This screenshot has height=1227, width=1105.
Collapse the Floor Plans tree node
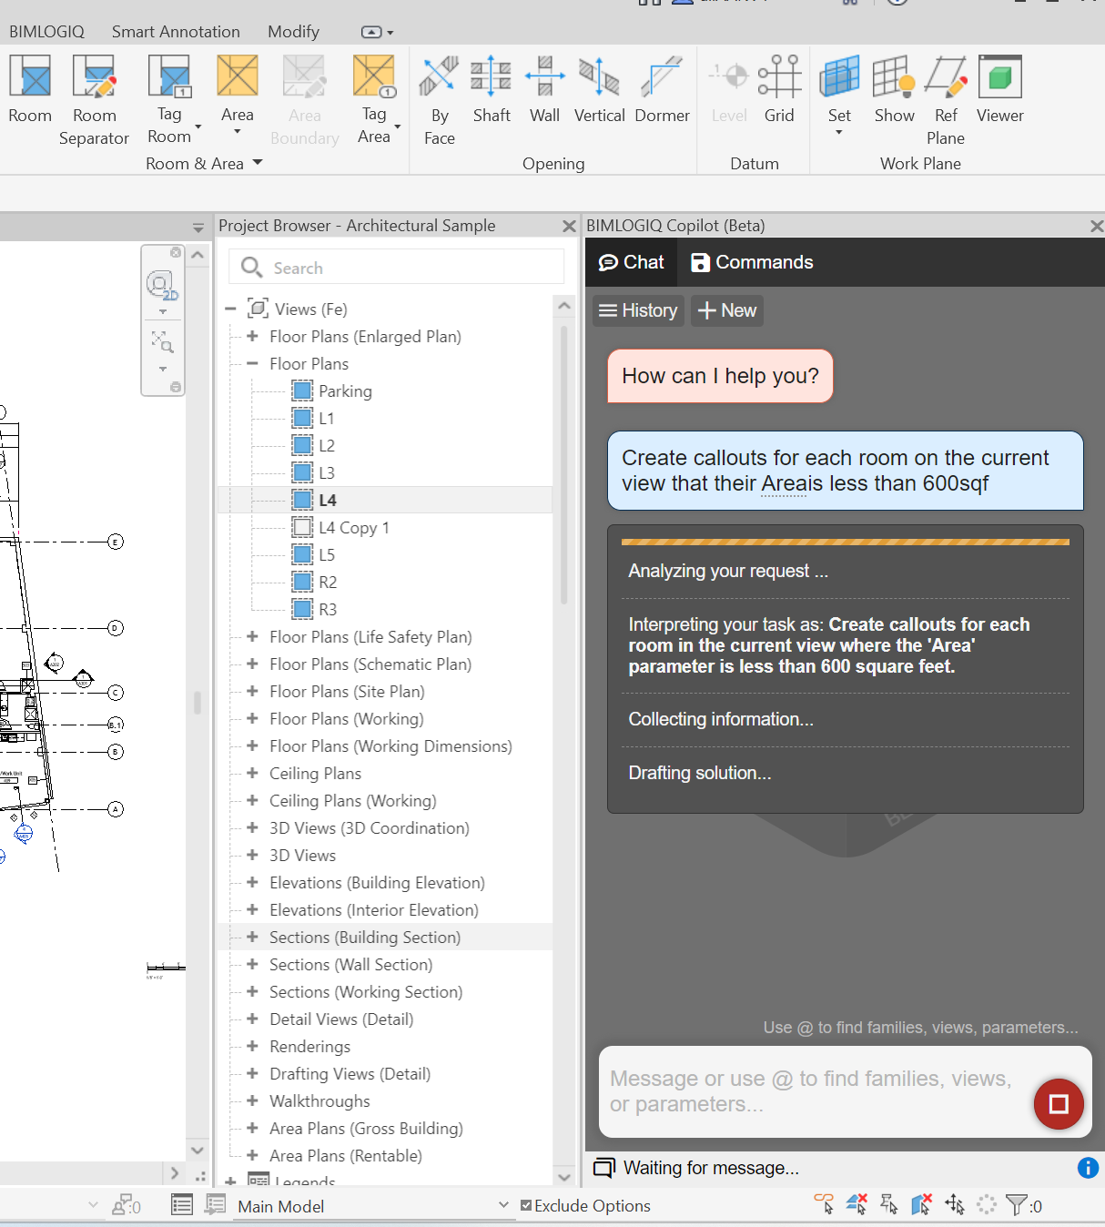(252, 363)
